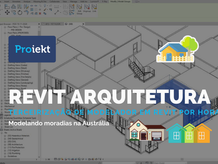Screen dimensions: 218x164
Task: Click Project Browser scroll right arrow
Action: pos(36,159)
